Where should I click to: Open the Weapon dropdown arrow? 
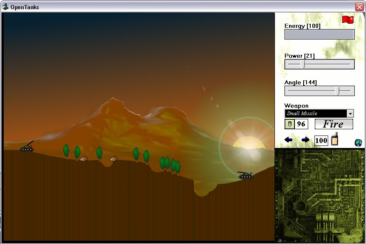click(350, 113)
